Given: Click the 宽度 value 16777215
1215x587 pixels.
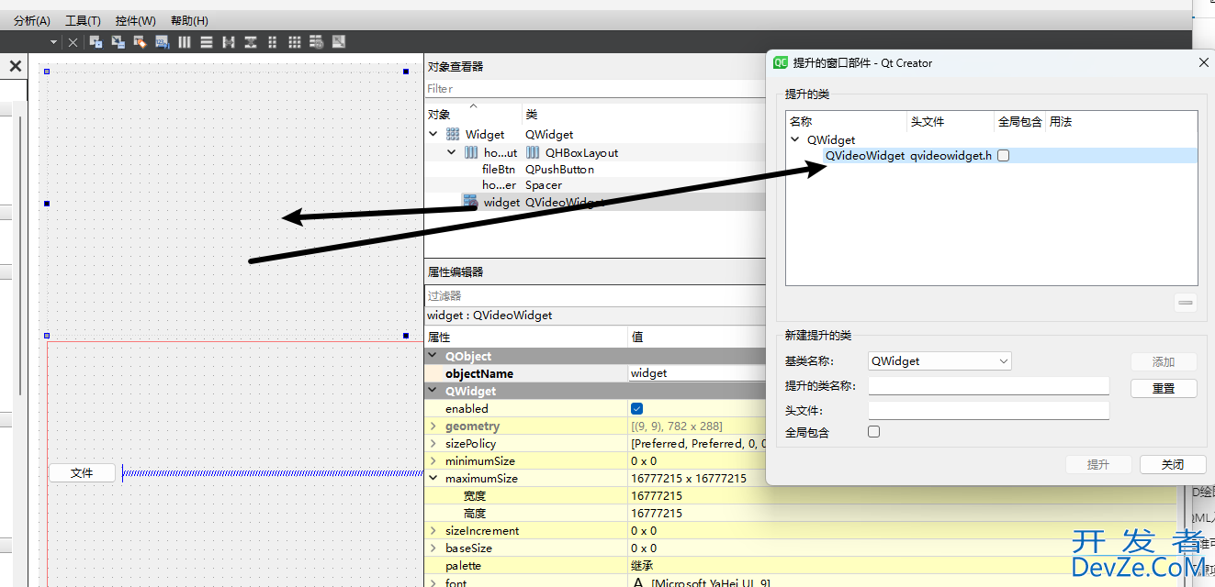Looking at the screenshot, I should [x=657, y=496].
